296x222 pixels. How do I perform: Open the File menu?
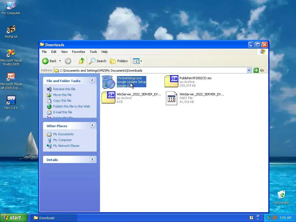[x=44, y=52]
